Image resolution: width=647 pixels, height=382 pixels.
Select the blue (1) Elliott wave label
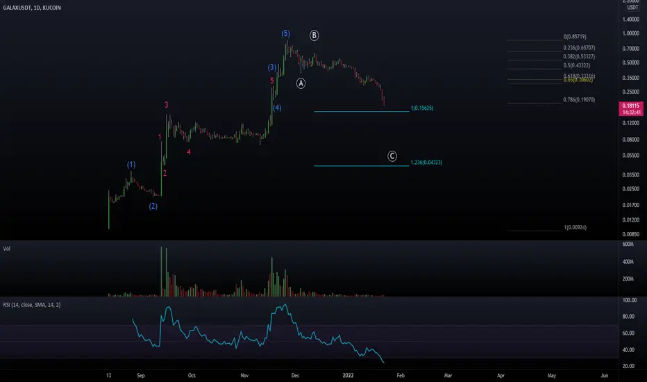[x=131, y=165]
